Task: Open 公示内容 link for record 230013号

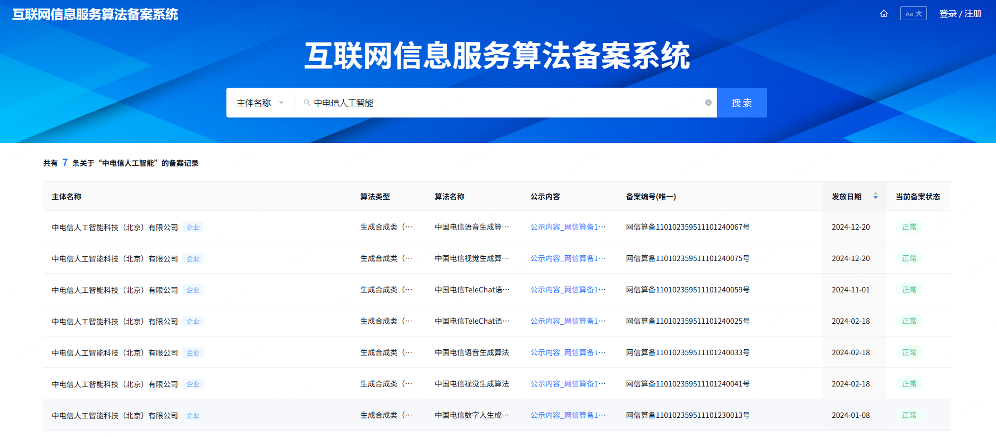Action: [x=568, y=415]
